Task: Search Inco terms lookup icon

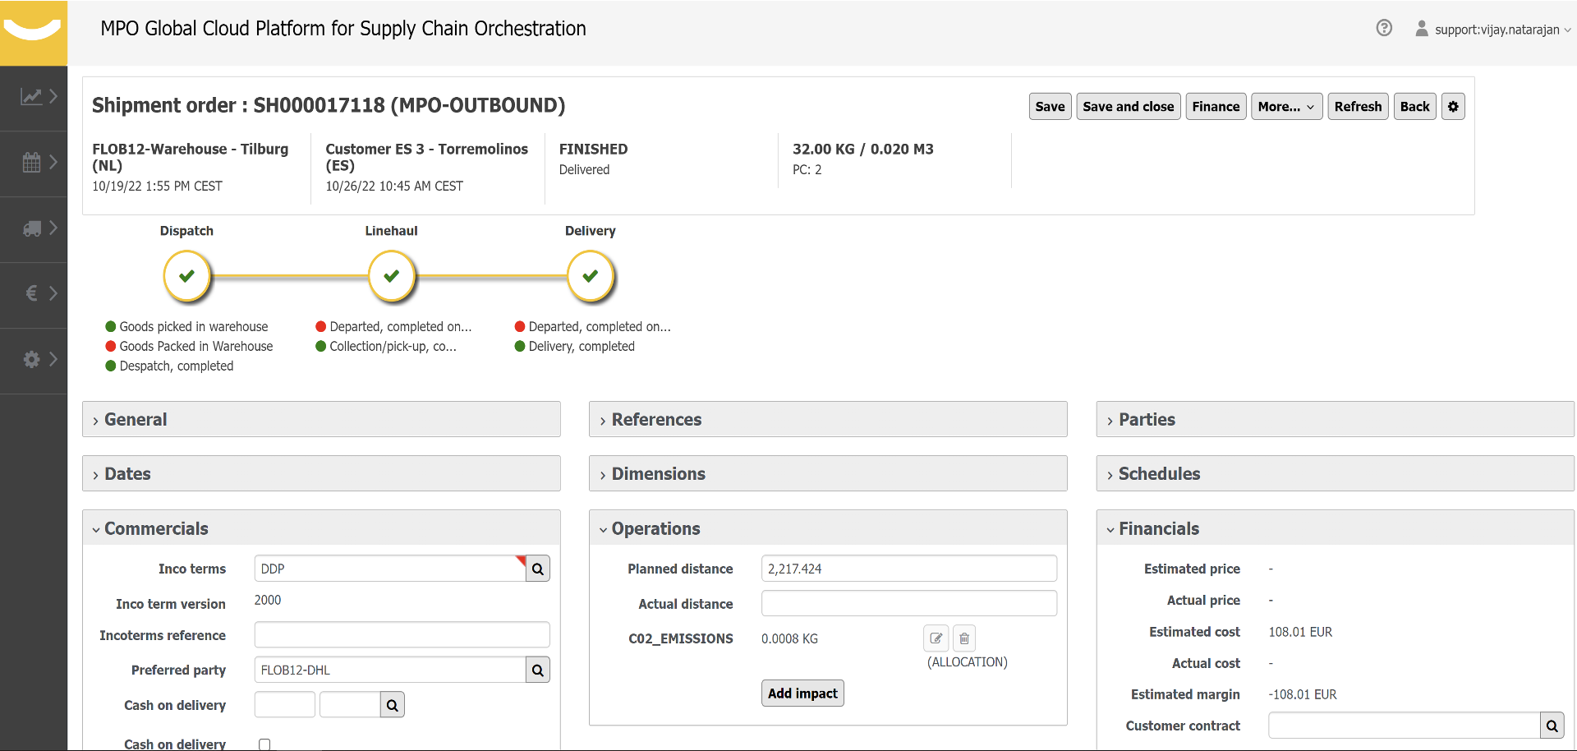Action: [538, 569]
